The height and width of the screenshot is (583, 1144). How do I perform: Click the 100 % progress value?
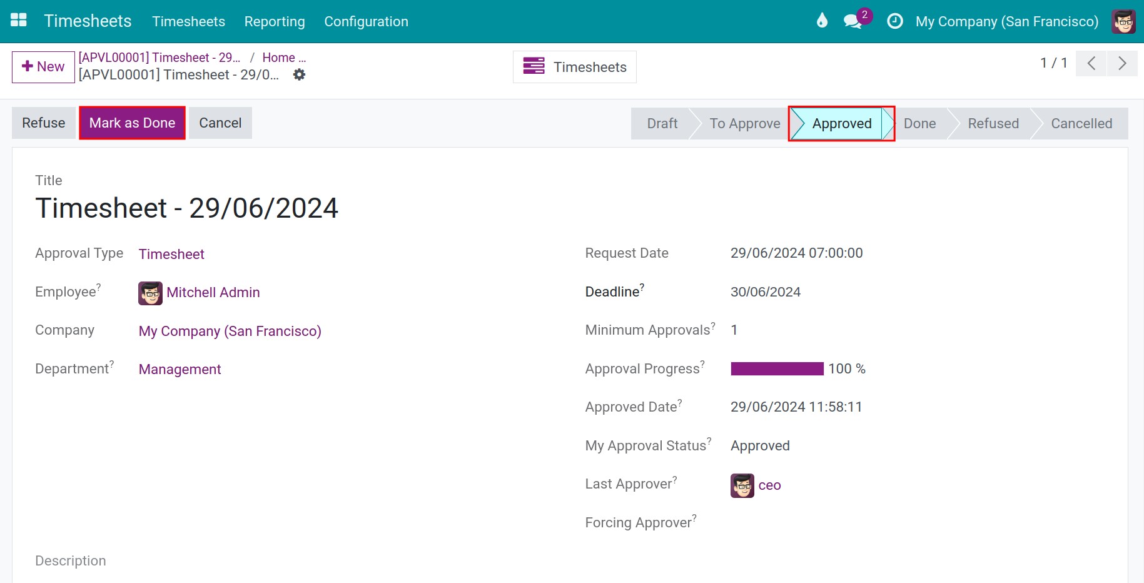point(847,369)
